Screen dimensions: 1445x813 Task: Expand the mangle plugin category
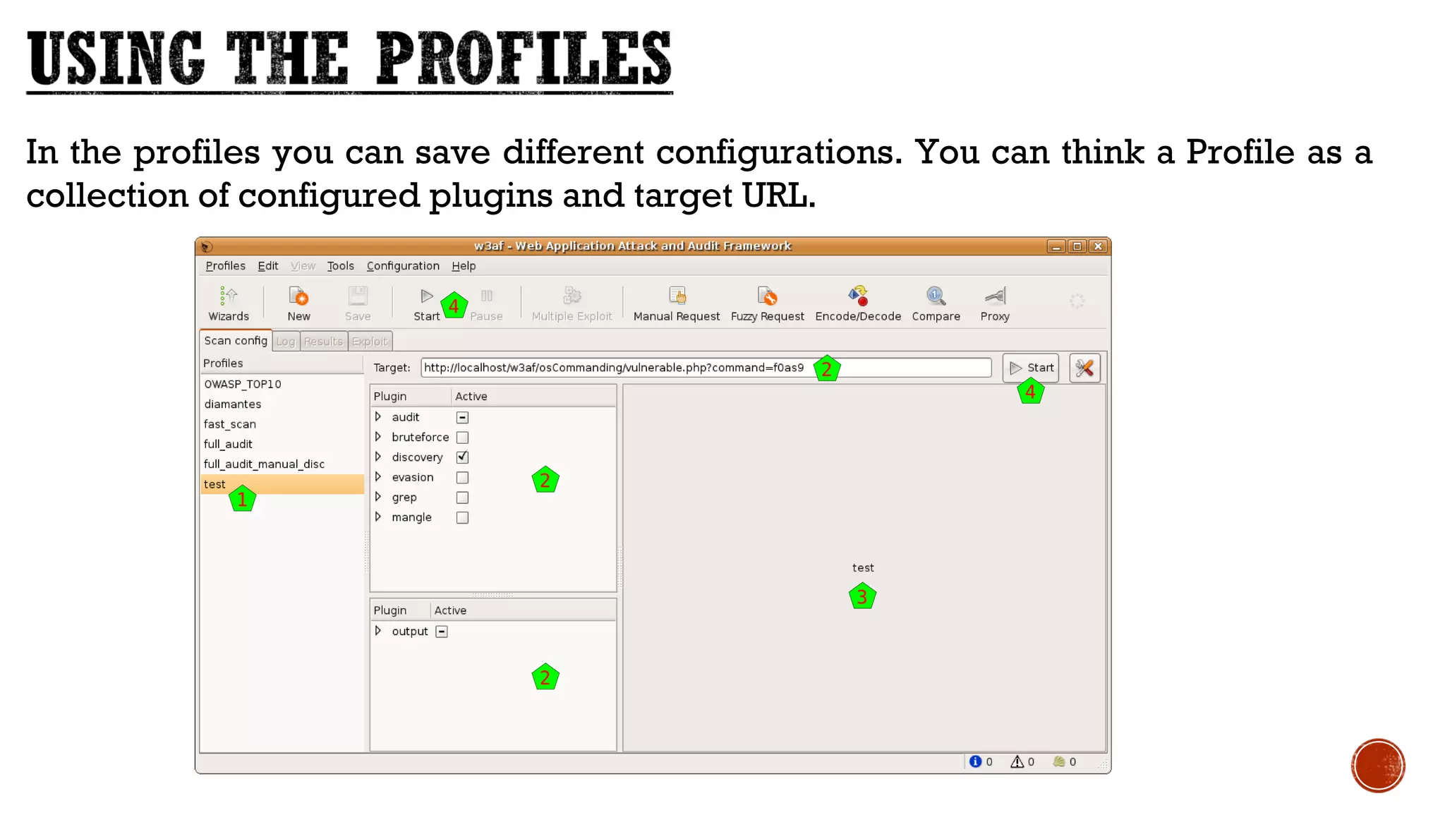coord(378,517)
